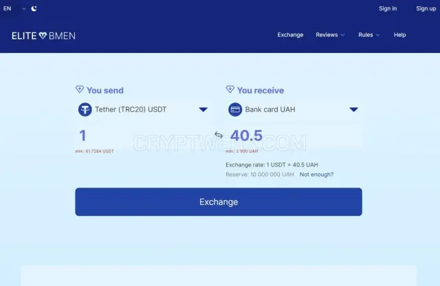Expand the Reviews menu

pos(330,35)
